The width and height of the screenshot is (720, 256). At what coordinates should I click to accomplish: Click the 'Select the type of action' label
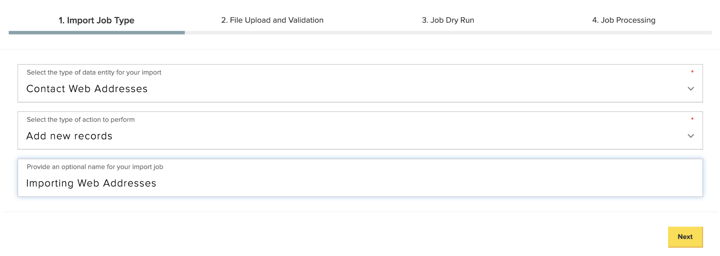pos(81,120)
